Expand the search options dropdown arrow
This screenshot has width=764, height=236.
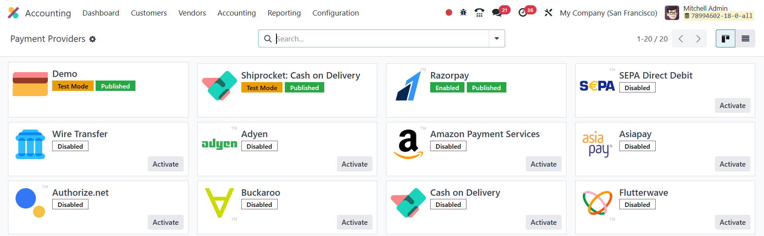pyautogui.click(x=497, y=39)
